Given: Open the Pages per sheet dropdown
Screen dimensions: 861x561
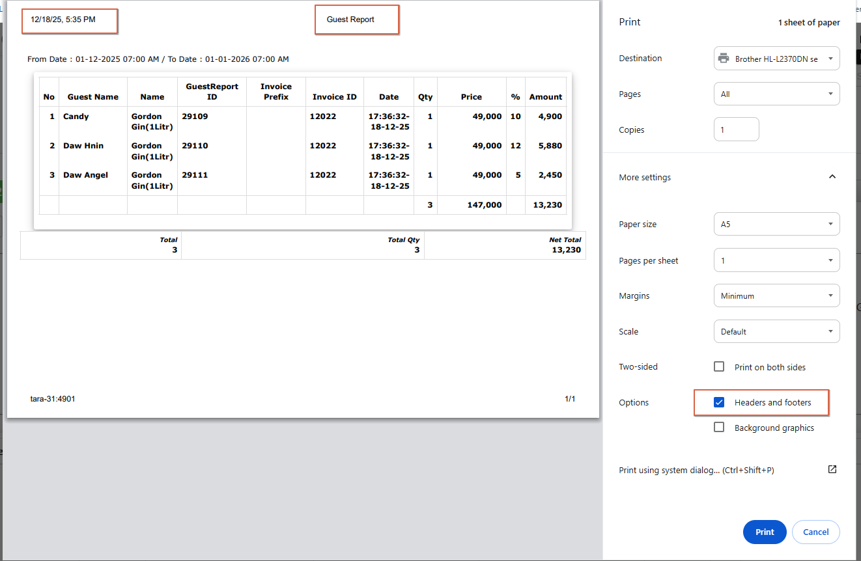Looking at the screenshot, I should tap(776, 260).
